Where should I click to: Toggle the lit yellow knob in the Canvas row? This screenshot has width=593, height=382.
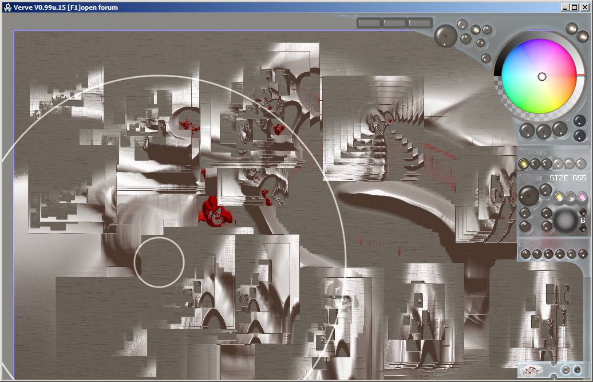[523, 164]
